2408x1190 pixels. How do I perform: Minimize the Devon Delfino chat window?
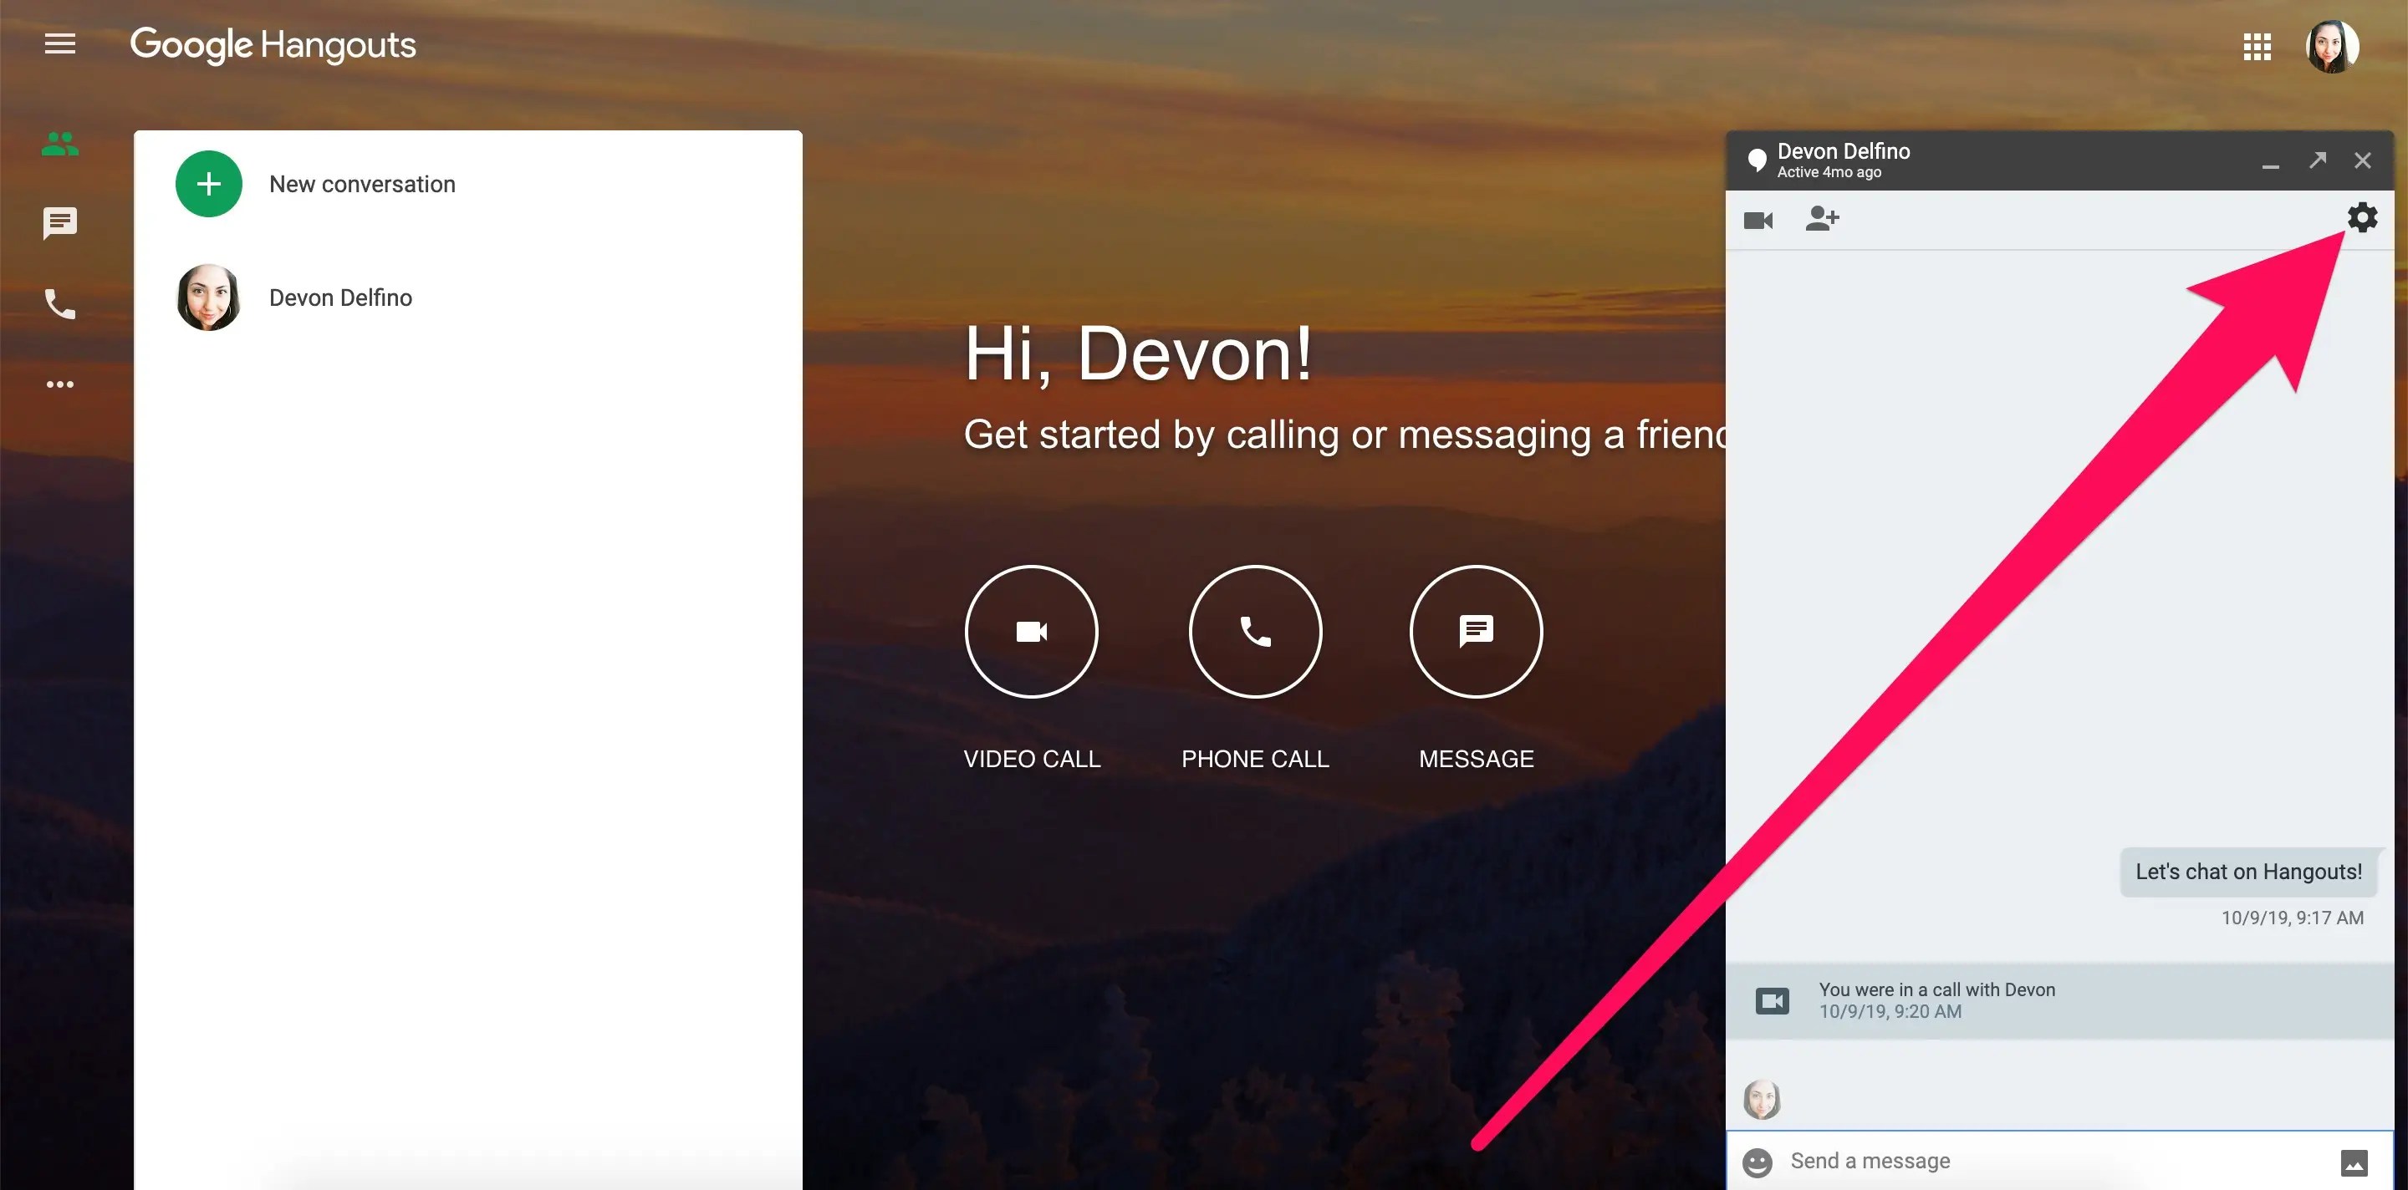[x=2271, y=162]
